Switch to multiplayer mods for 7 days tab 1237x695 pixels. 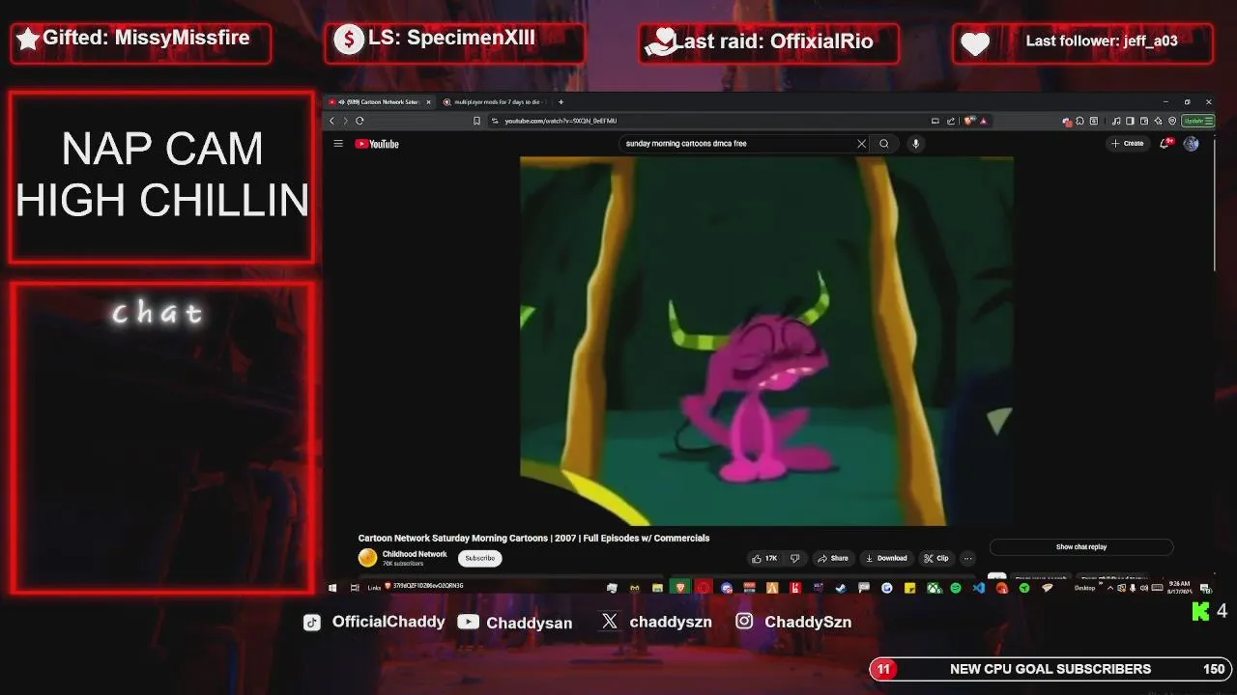(x=495, y=101)
